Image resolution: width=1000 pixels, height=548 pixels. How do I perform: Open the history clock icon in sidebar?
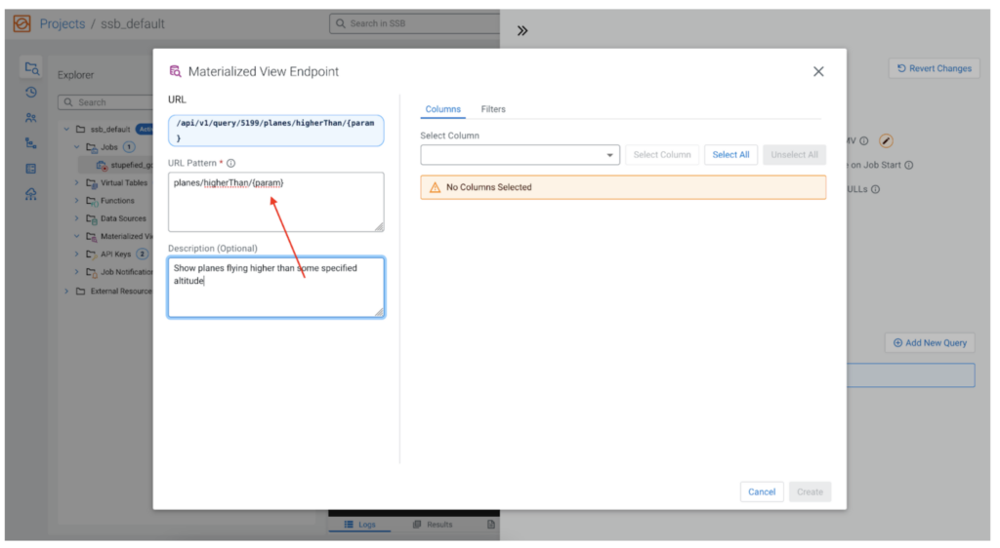pyautogui.click(x=31, y=93)
